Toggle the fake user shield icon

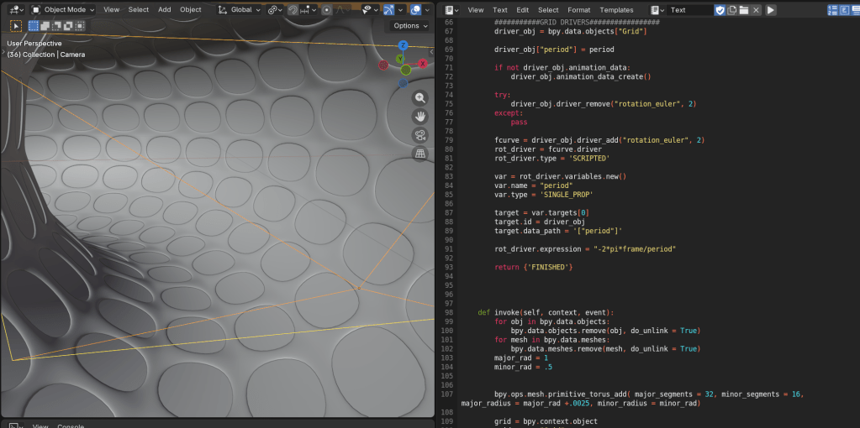720,10
